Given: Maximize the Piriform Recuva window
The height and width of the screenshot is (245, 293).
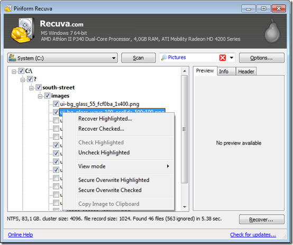Looking at the screenshot, I should pos(263,8).
